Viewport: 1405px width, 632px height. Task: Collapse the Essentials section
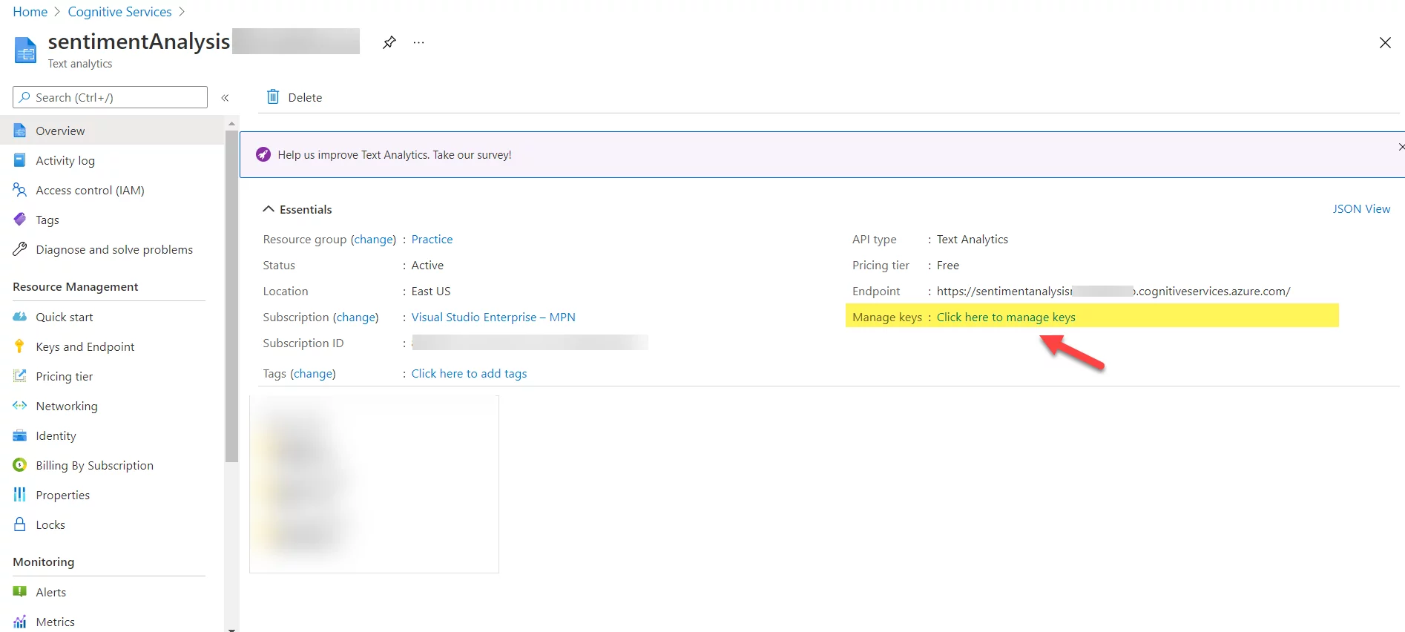(x=297, y=209)
